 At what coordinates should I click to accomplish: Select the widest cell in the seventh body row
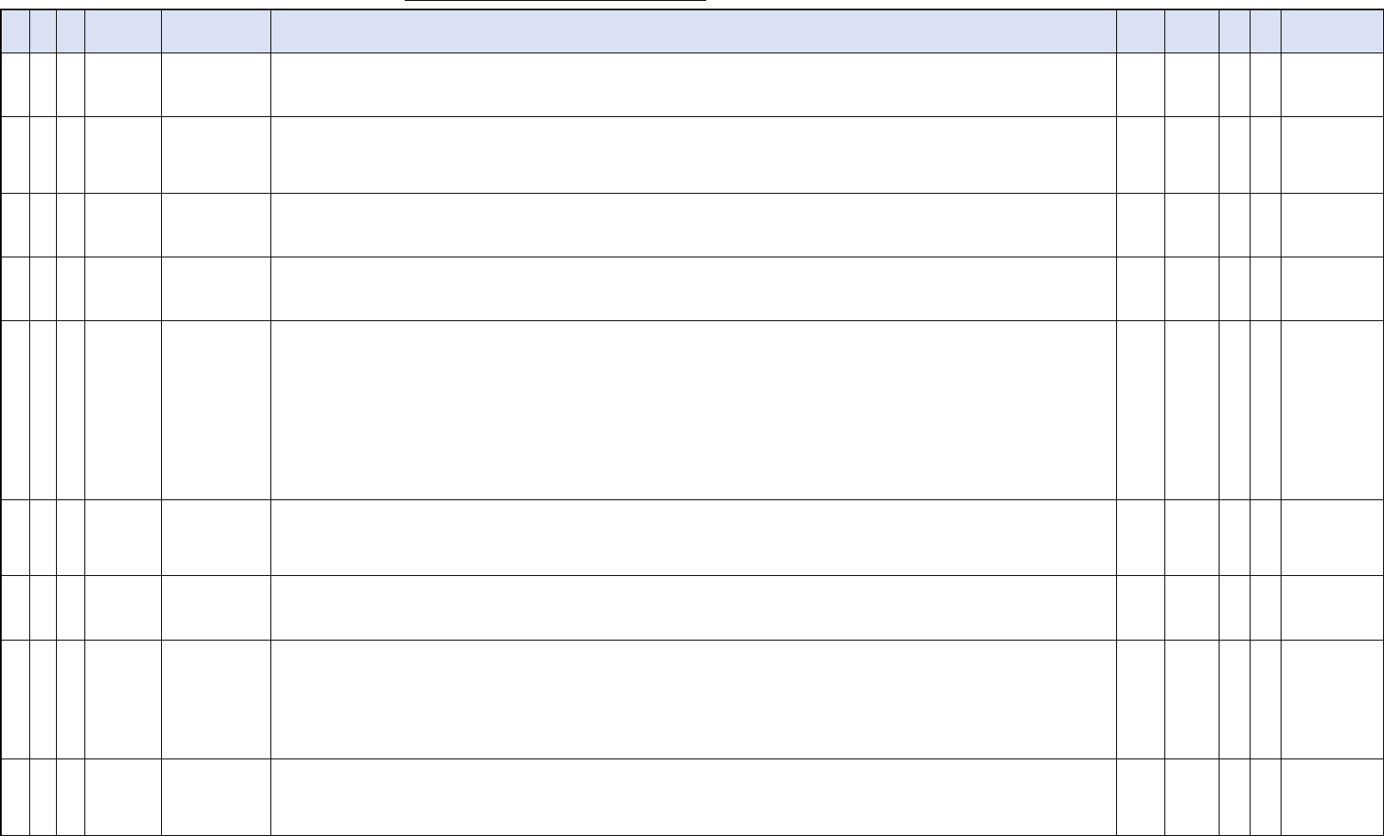pyautogui.click(x=693, y=608)
